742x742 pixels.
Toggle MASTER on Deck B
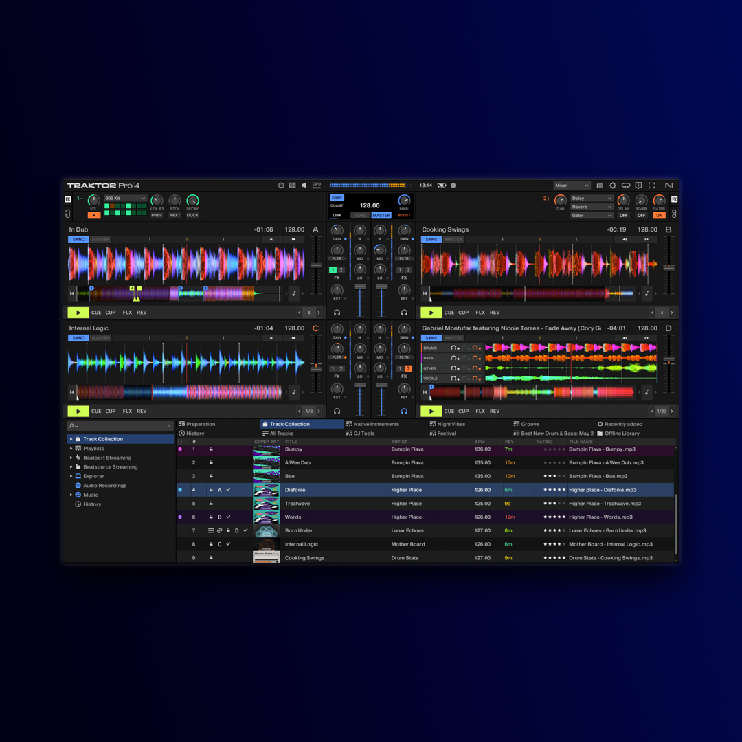tap(453, 240)
